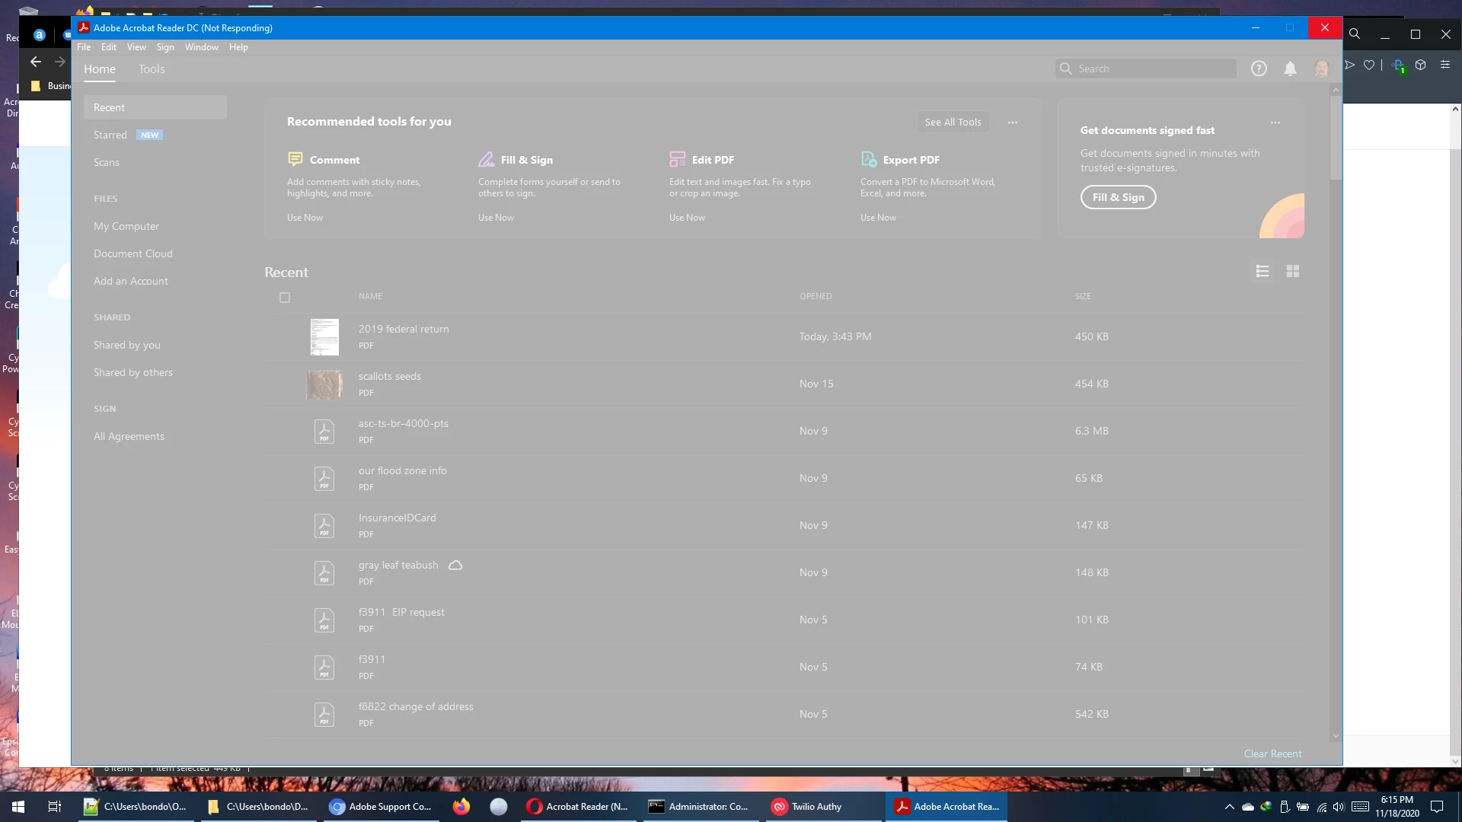The height and width of the screenshot is (822, 1462).
Task: Click the vertical scrollbar thumb
Action: (1335, 137)
